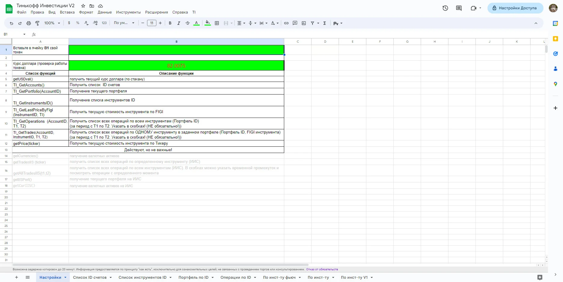563x282 pixels.
Task: Insert comment icon in toolbar
Action: click(x=295, y=23)
